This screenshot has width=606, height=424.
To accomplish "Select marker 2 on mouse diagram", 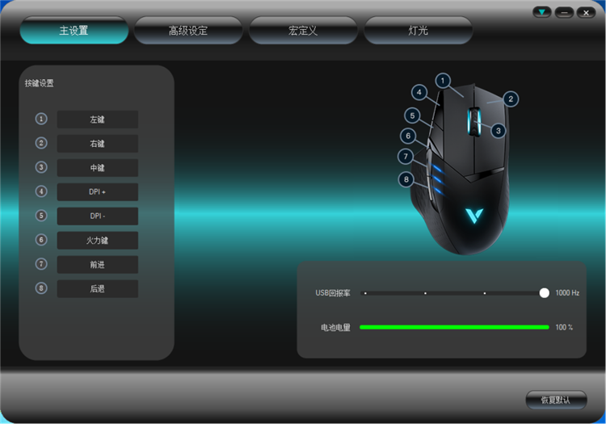I will pyautogui.click(x=511, y=99).
